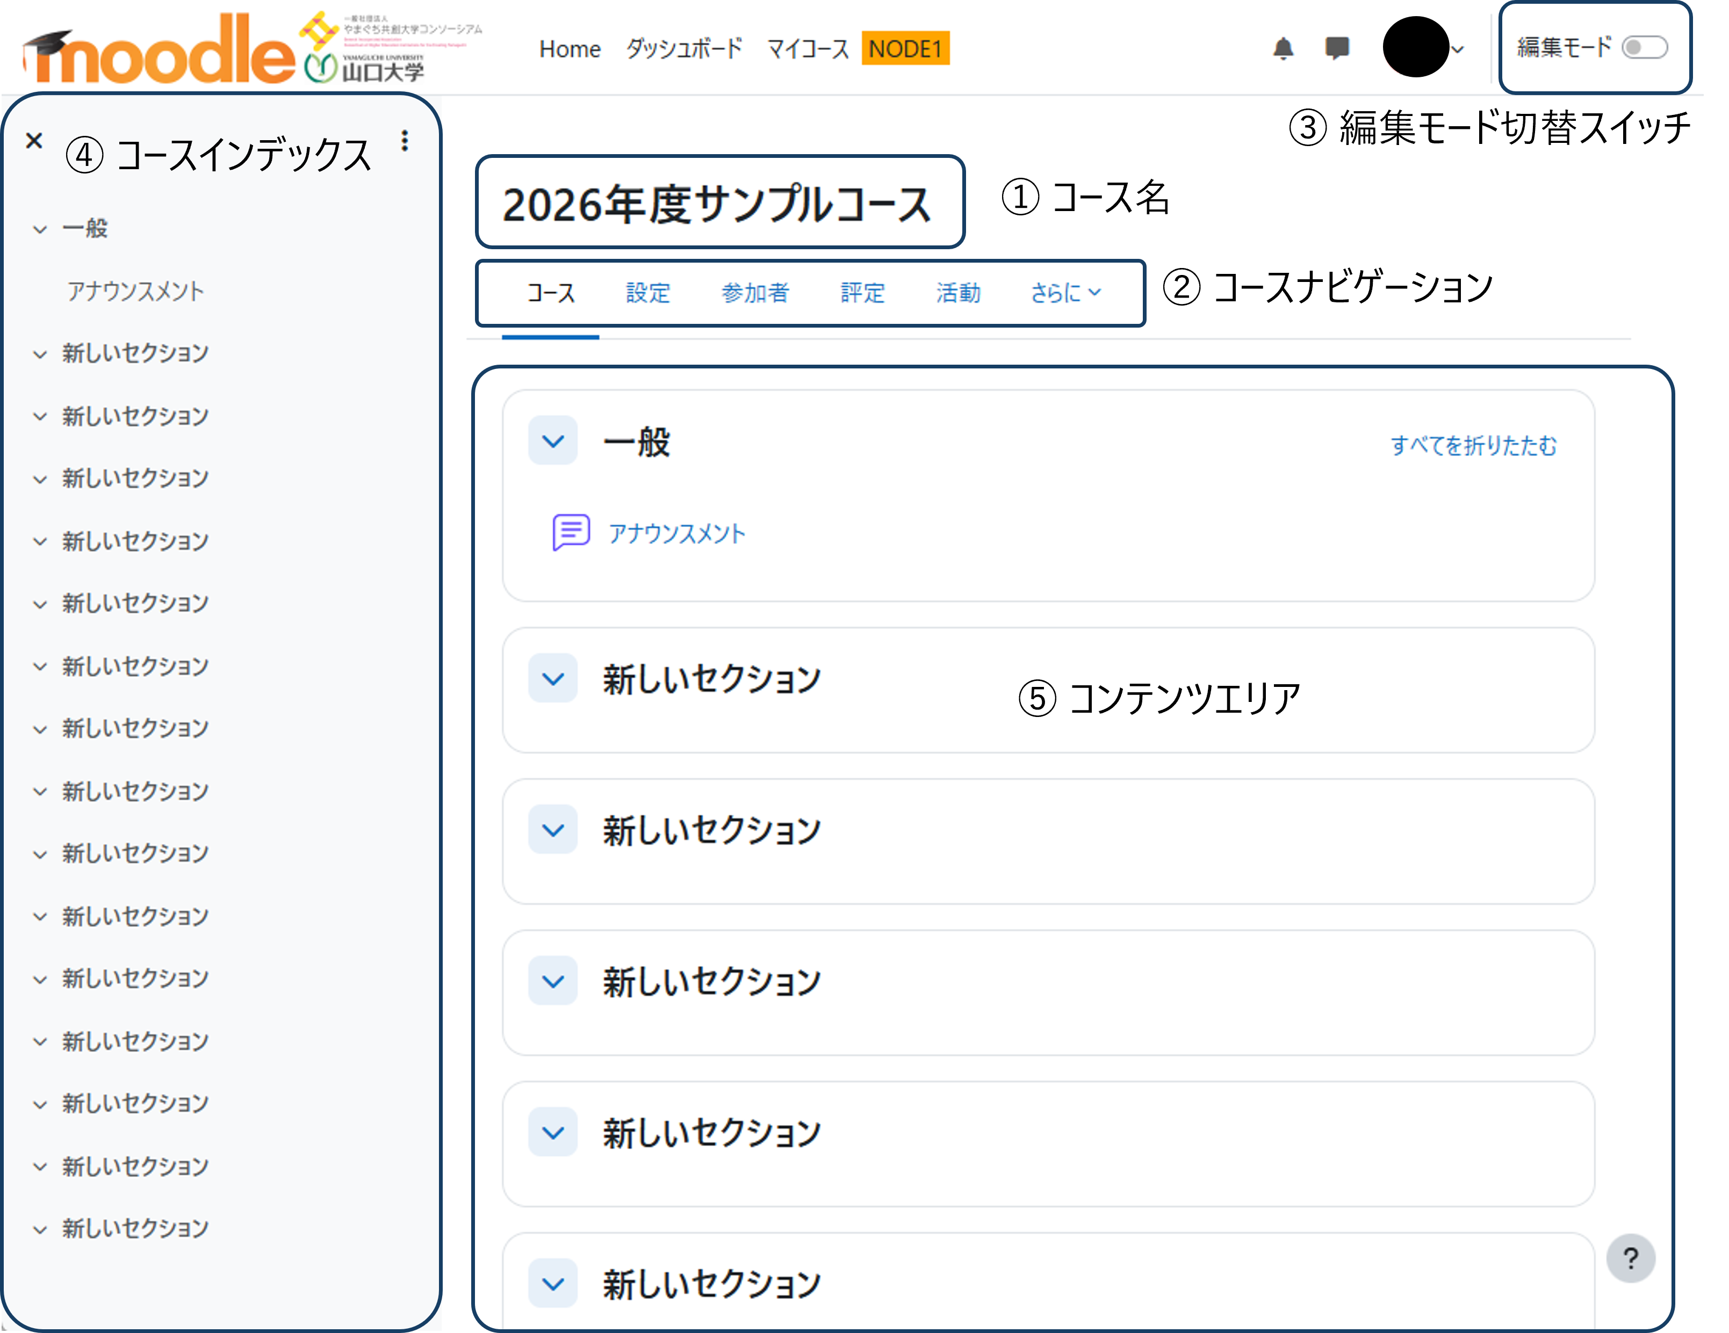Collapse the second 新しいセクション in content area
Screen dimensions: 1729x1333
[x=553, y=830]
